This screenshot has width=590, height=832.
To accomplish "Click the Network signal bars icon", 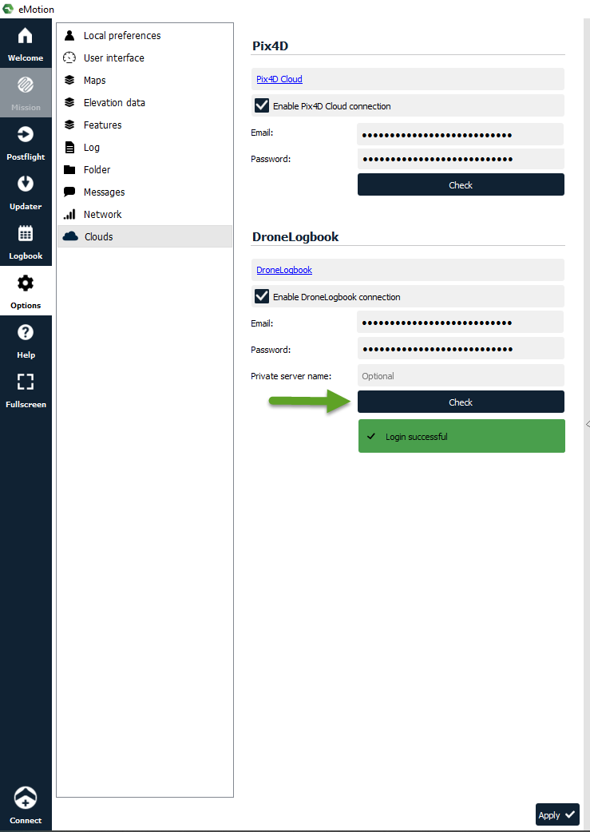I will 69,214.
